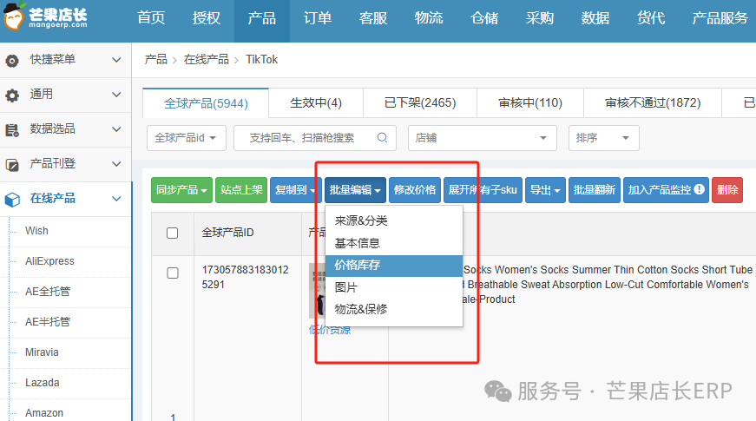756x421 pixels.
Task: Switch to 全球产品(5944) tab
Action: (x=206, y=103)
